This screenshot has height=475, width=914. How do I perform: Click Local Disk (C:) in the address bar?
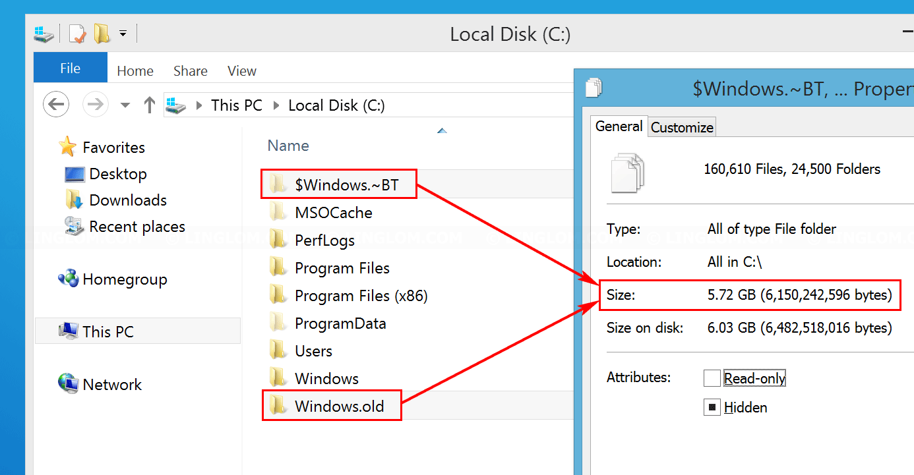click(336, 105)
